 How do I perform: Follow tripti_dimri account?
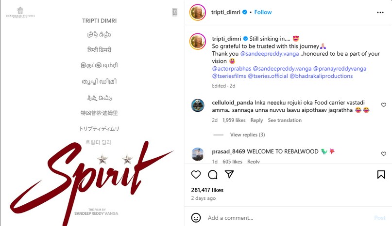(x=263, y=12)
